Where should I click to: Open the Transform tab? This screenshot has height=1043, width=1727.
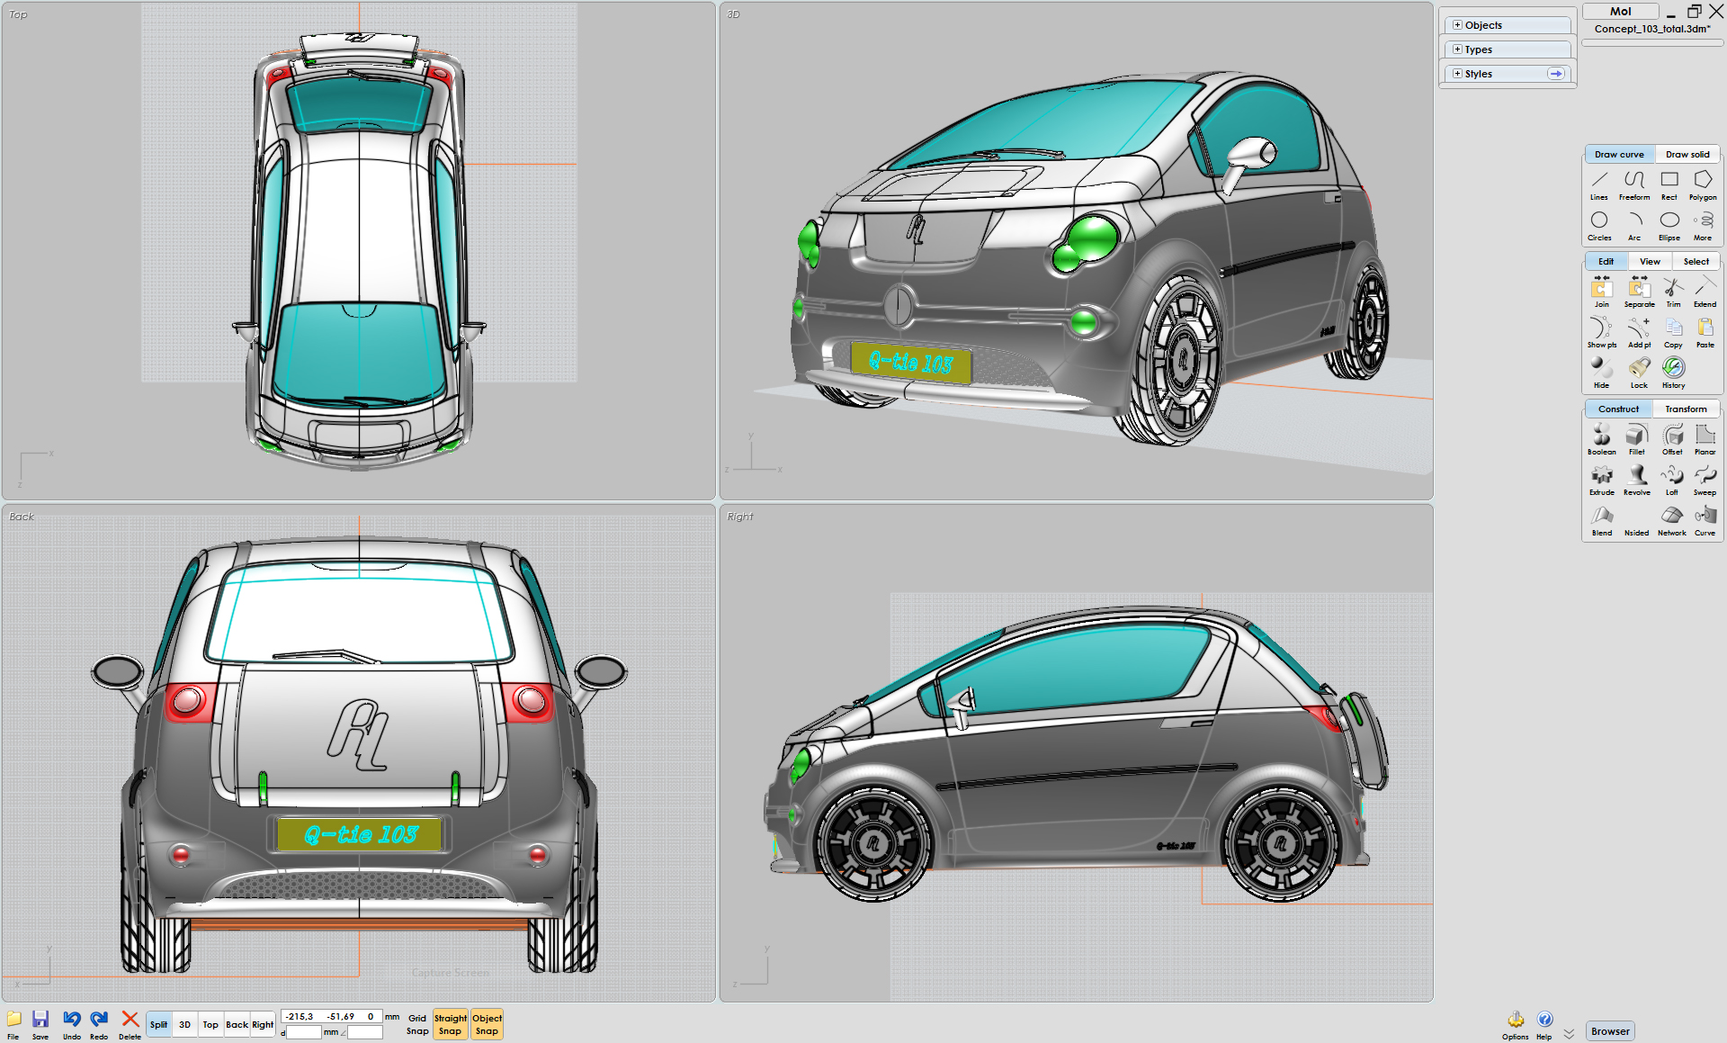pos(1685,409)
